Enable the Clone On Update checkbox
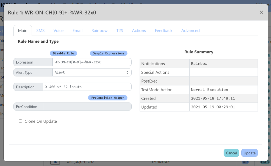 [x=20, y=121]
